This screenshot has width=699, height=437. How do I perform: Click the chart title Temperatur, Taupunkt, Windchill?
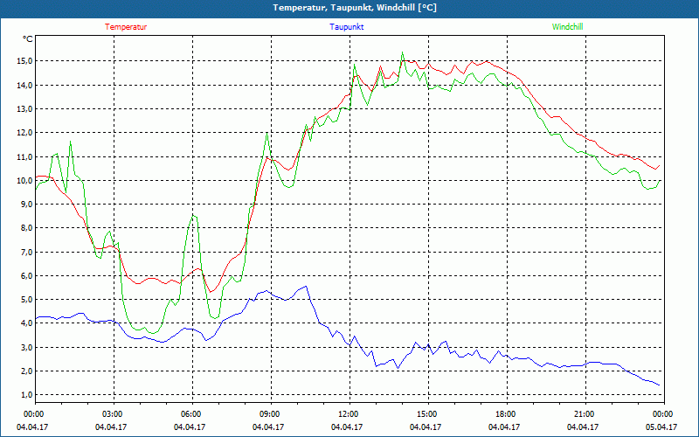click(x=355, y=8)
